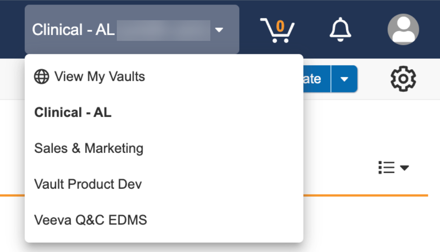Click the settings gear icon

click(x=403, y=79)
